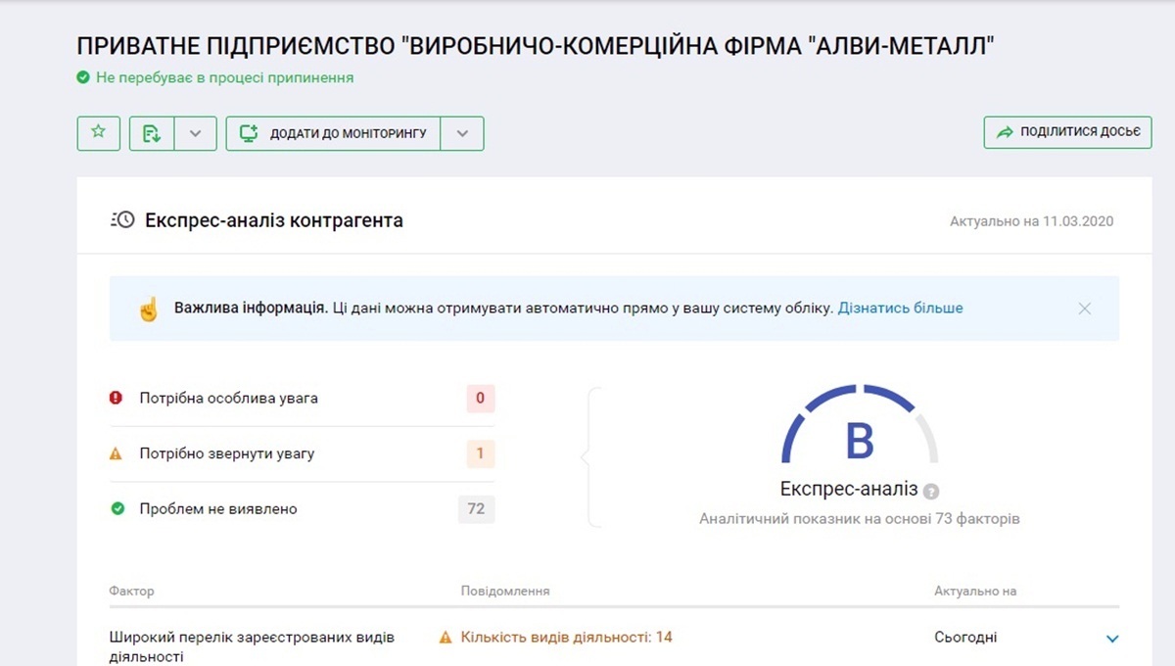Click 'Актуально на' column header
The width and height of the screenshot is (1175, 666).
(975, 592)
